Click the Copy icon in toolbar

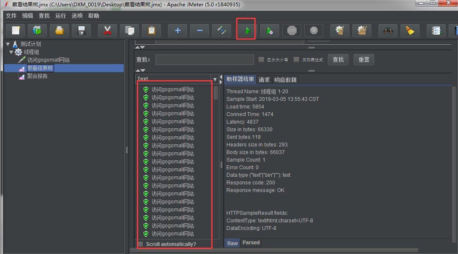(129, 30)
